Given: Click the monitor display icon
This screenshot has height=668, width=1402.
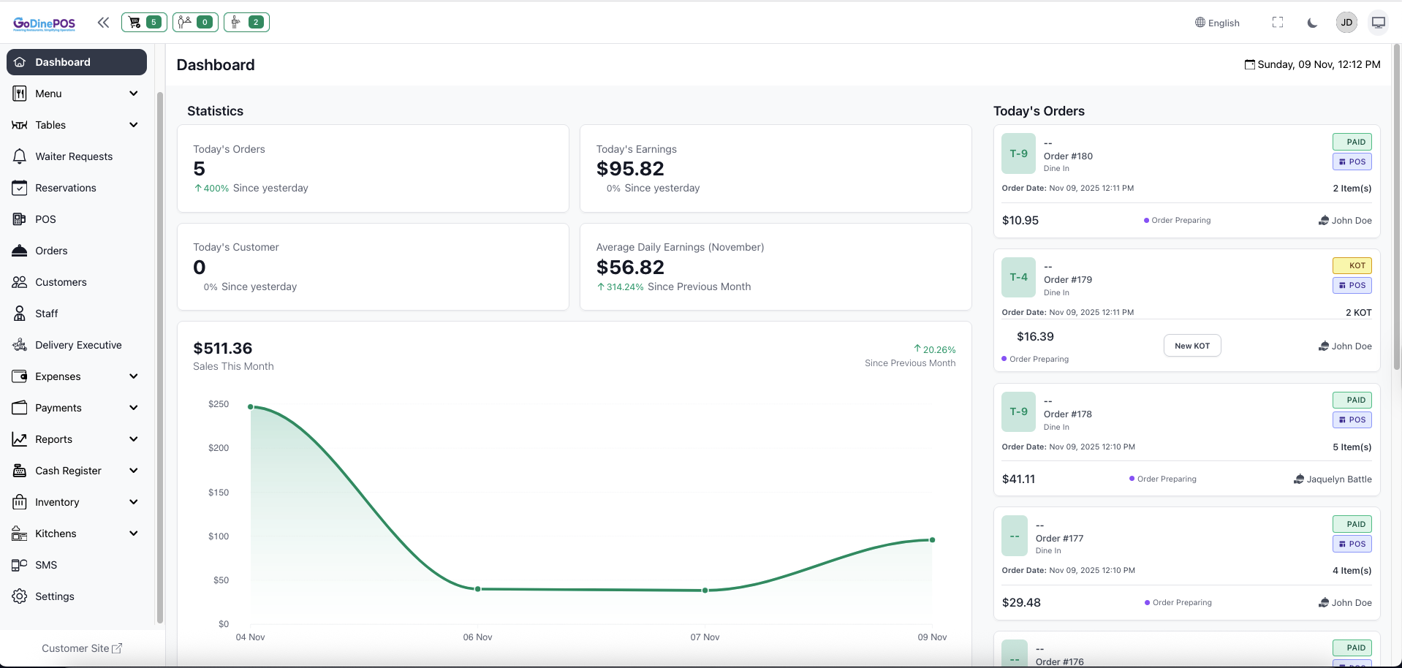Looking at the screenshot, I should pos(1378,23).
